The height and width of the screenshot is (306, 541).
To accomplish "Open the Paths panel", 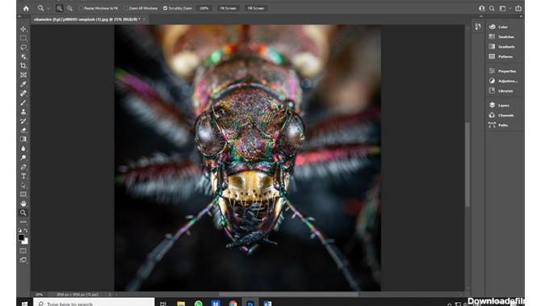I will click(498, 125).
